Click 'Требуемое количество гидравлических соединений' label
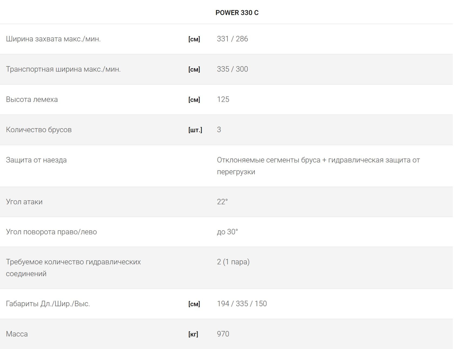 pos(73,267)
